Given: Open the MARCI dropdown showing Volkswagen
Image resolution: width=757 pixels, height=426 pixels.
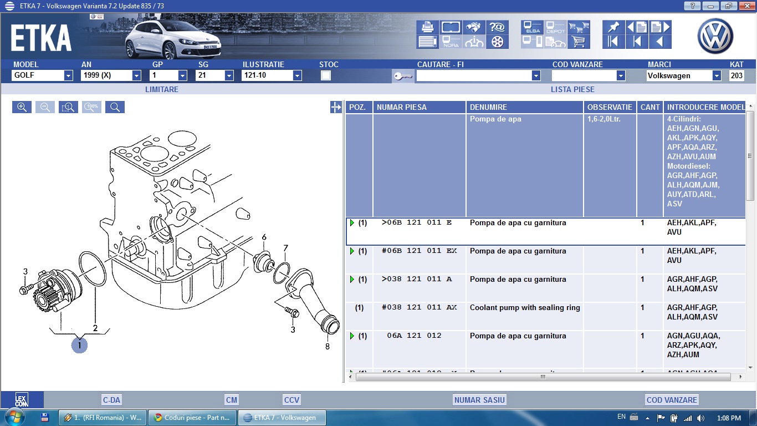Looking at the screenshot, I should pos(717,75).
